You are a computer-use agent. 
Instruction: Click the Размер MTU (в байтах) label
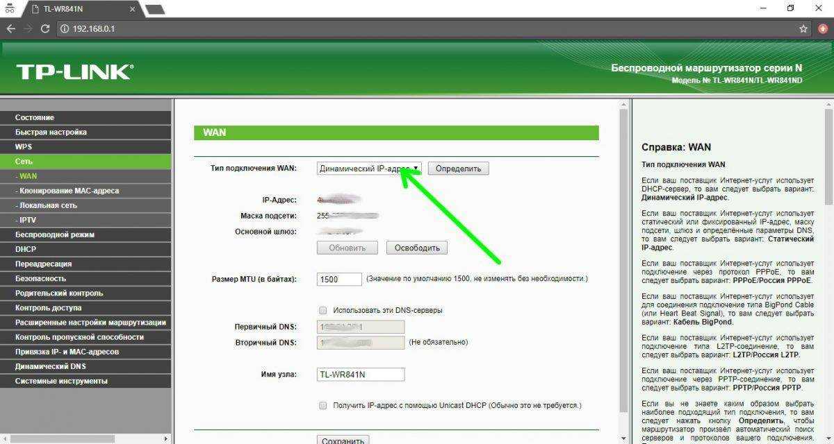(254, 279)
